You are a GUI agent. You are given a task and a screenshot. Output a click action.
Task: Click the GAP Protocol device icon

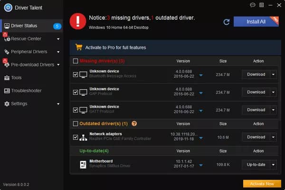[83, 92]
